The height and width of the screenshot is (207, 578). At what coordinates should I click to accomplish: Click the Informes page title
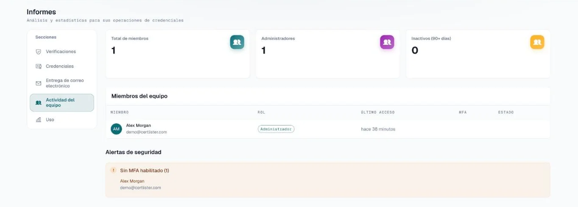(x=41, y=12)
